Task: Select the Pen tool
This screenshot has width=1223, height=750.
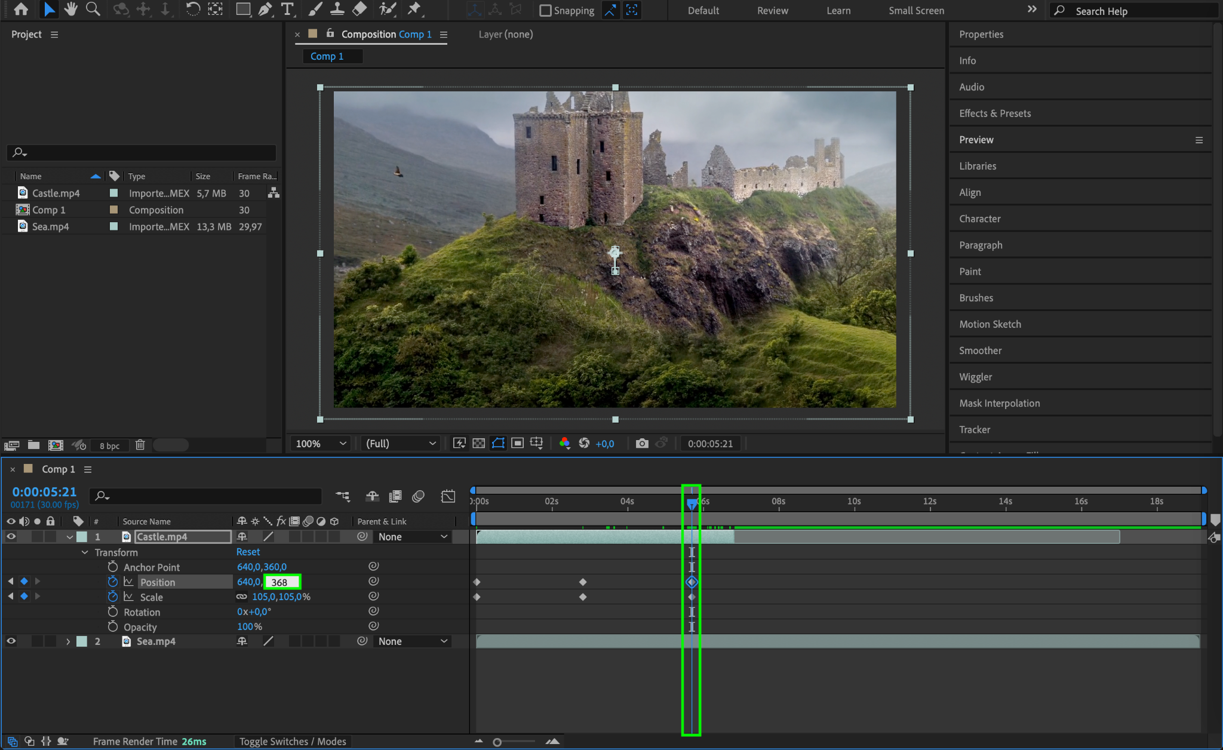Action: click(x=265, y=9)
